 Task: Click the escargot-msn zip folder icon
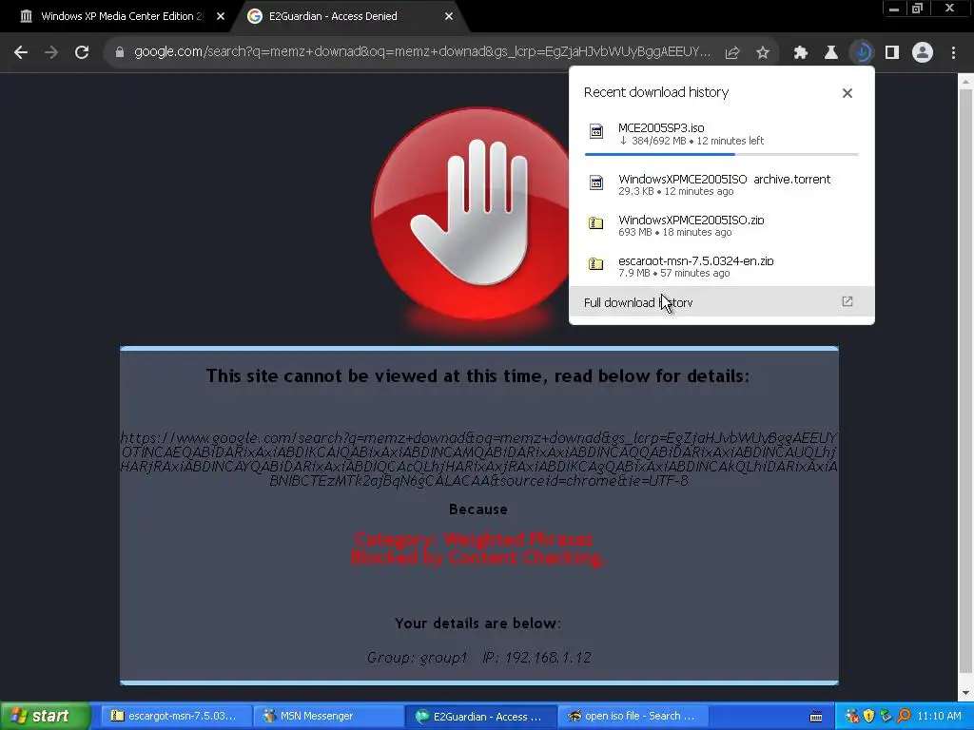[595, 264]
